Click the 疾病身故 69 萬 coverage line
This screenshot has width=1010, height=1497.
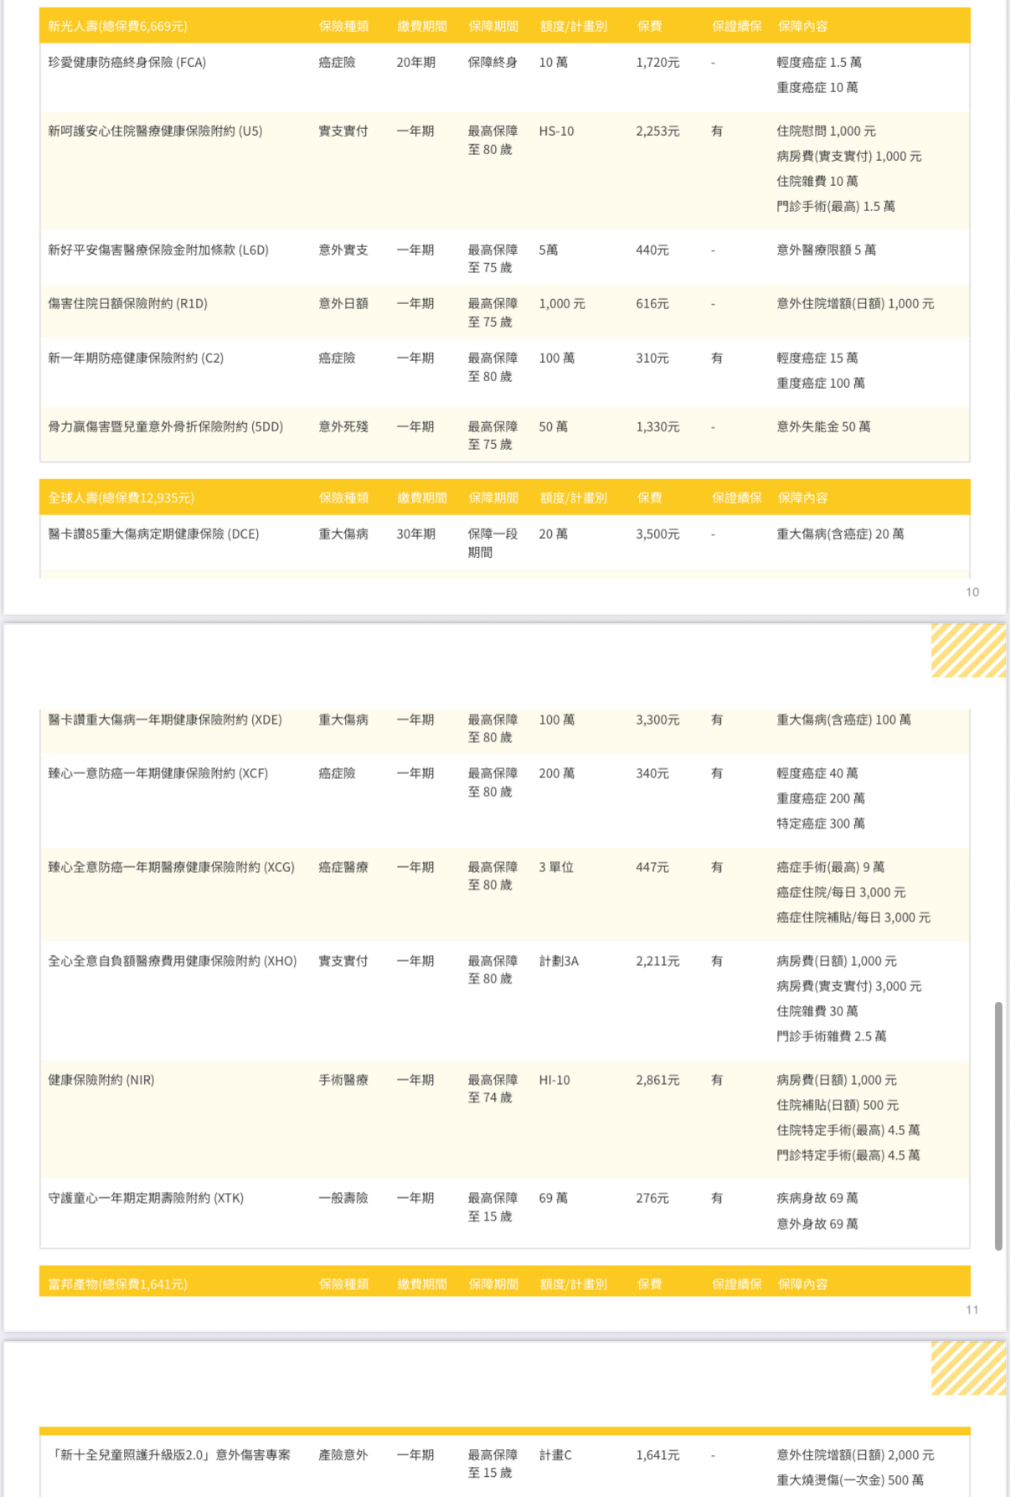pos(817,1198)
